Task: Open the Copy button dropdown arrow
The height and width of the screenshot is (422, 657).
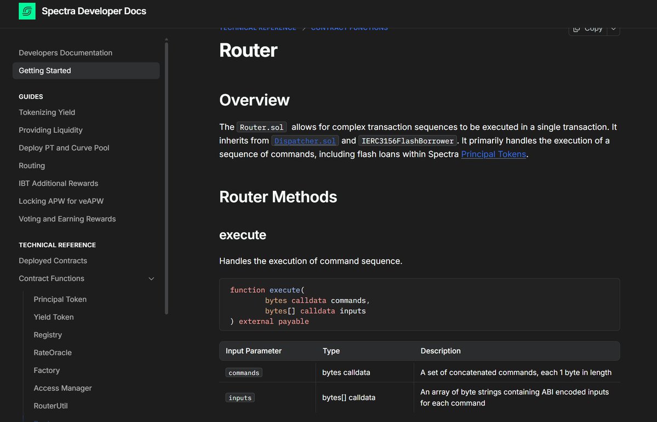Action: point(613,30)
